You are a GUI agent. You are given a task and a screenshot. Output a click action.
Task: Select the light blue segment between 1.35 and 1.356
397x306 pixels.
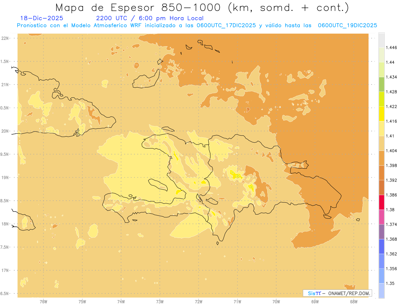(x=381, y=276)
